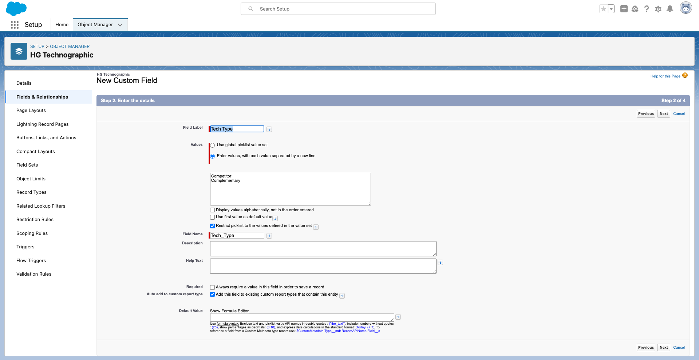Click the search magnifier icon
The image size is (699, 360).
[251, 9]
